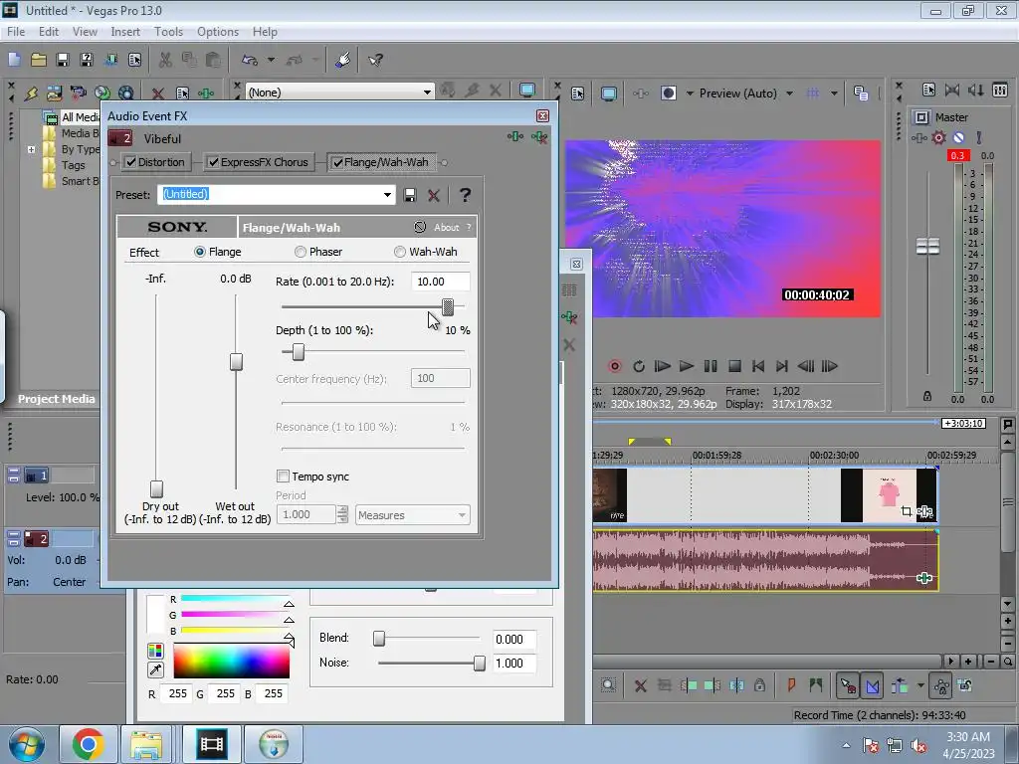This screenshot has width=1019, height=764.
Task: Click the Wet out fader handle
Action: click(236, 361)
